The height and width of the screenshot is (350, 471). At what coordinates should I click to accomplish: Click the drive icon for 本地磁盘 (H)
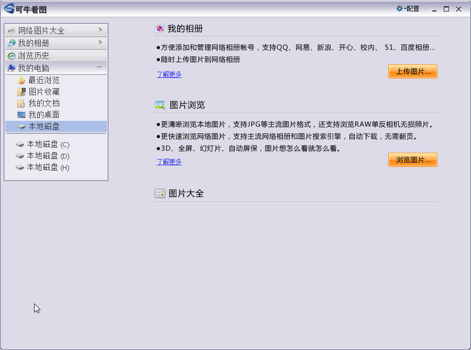tap(20, 167)
